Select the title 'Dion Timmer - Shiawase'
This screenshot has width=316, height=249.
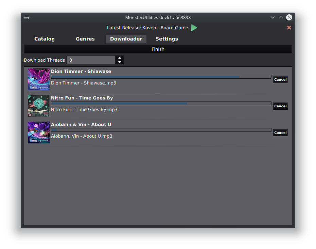(81, 71)
